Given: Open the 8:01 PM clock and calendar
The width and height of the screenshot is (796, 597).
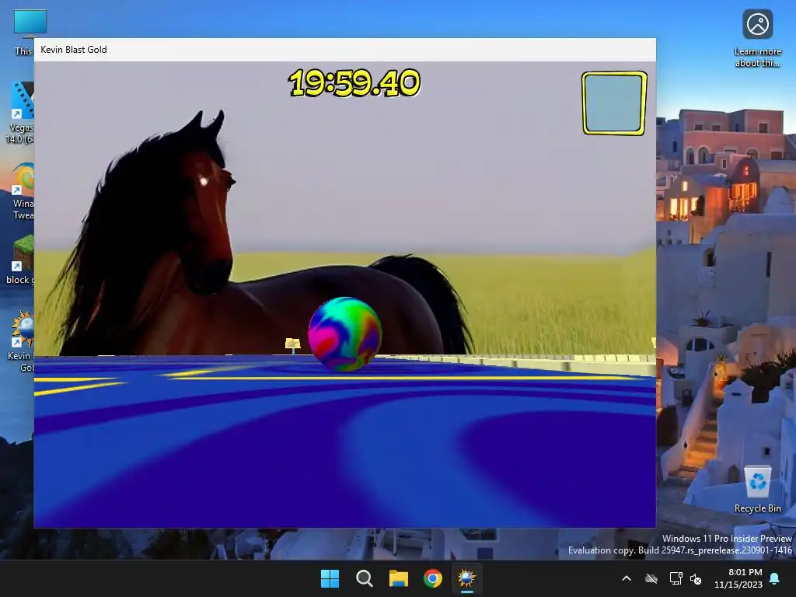Looking at the screenshot, I should click(x=738, y=578).
